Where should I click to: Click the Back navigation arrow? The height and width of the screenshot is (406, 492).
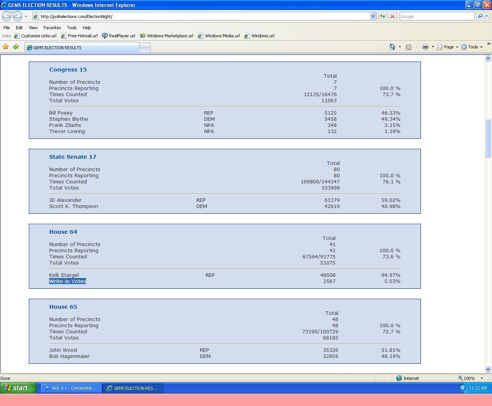coord(7,16)
